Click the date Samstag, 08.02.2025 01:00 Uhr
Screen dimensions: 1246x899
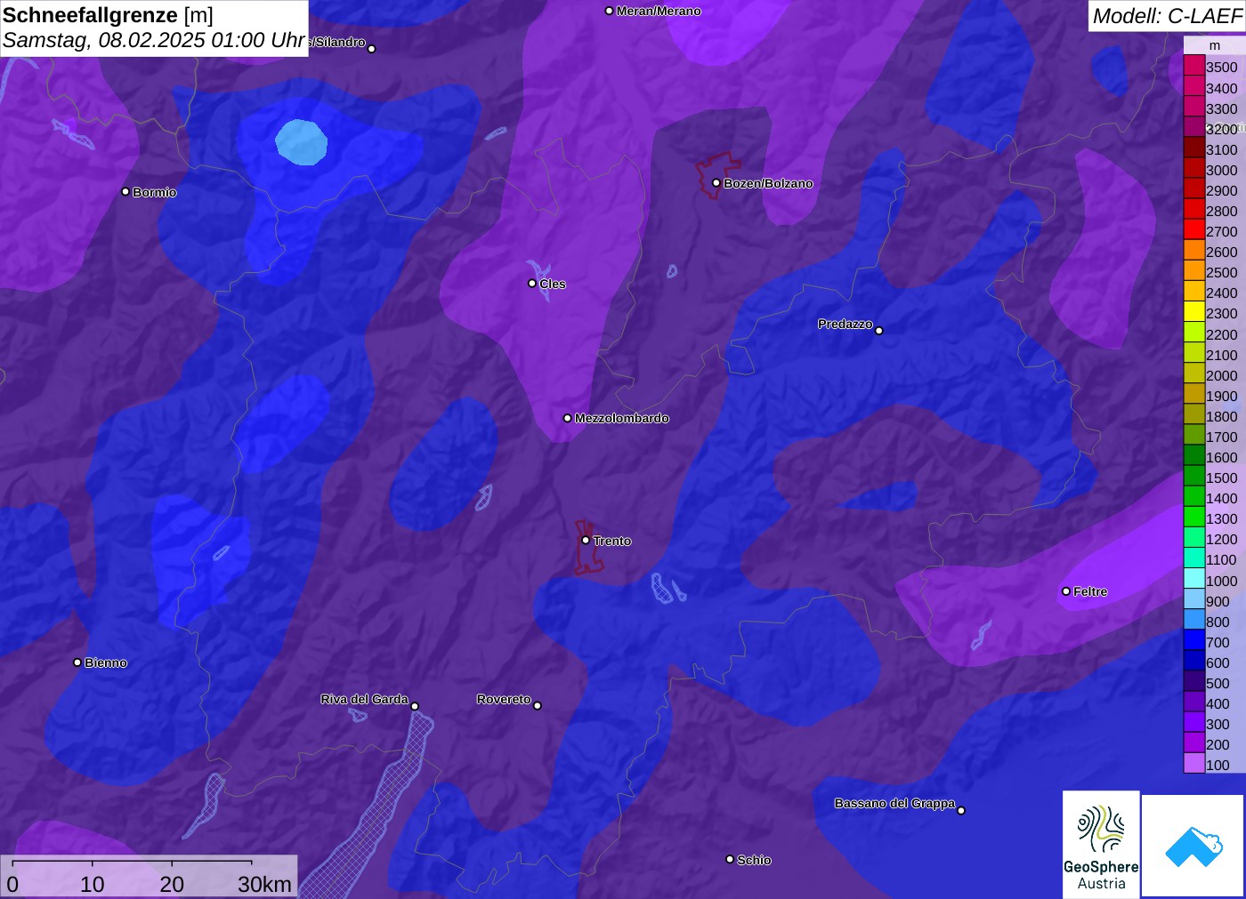click(154, 40)
